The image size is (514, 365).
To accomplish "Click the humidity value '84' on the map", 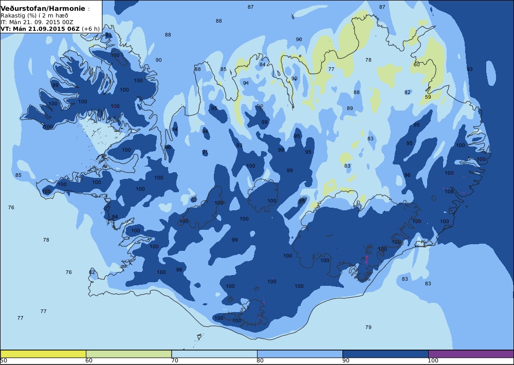I will [263, 65].
